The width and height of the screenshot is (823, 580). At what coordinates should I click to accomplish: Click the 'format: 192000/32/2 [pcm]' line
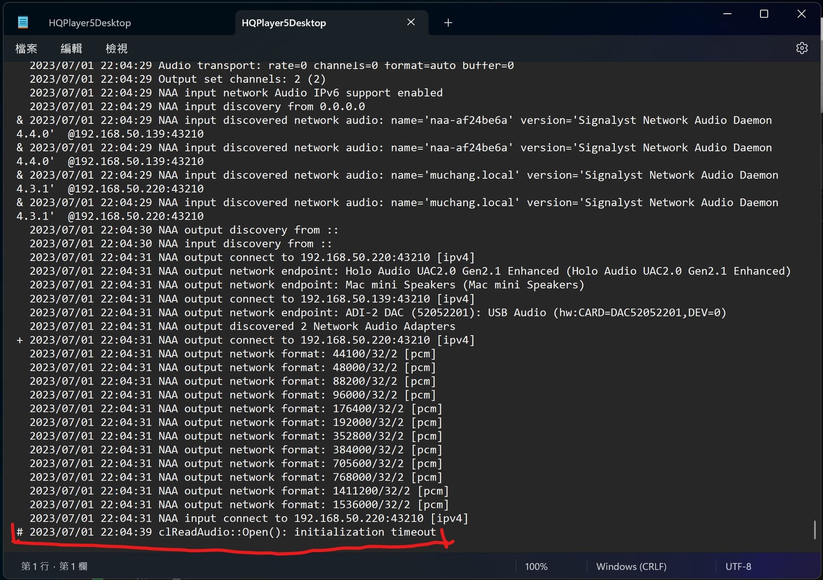pos(236,422)
